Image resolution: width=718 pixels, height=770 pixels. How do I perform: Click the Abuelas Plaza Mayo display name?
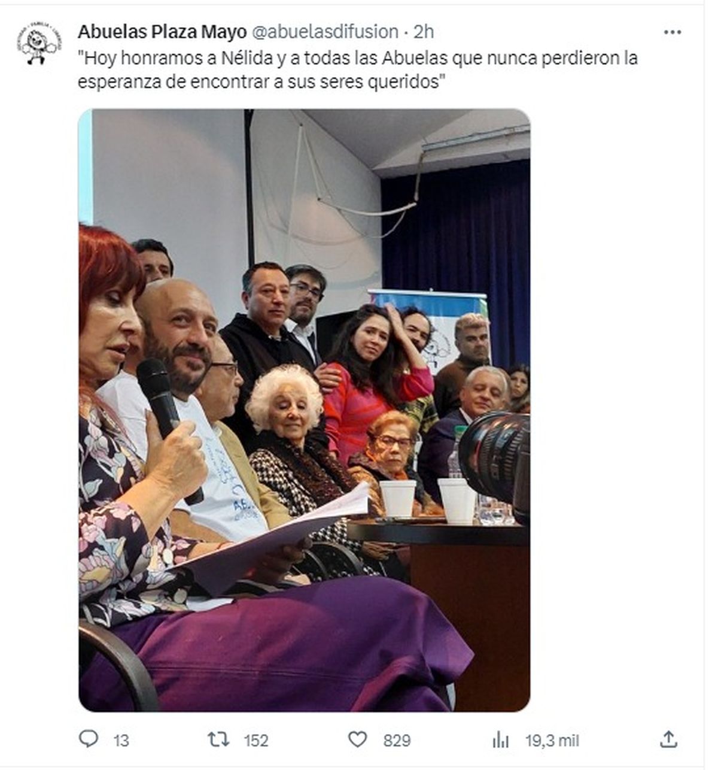pos(162,32)
